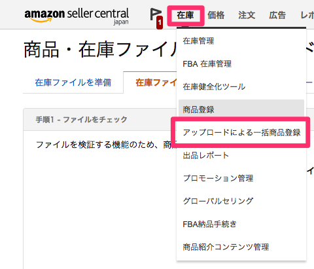Choose the highlighted 商品登録 menu entry
This screenshot has width=314, height=269.
point(241,109)
